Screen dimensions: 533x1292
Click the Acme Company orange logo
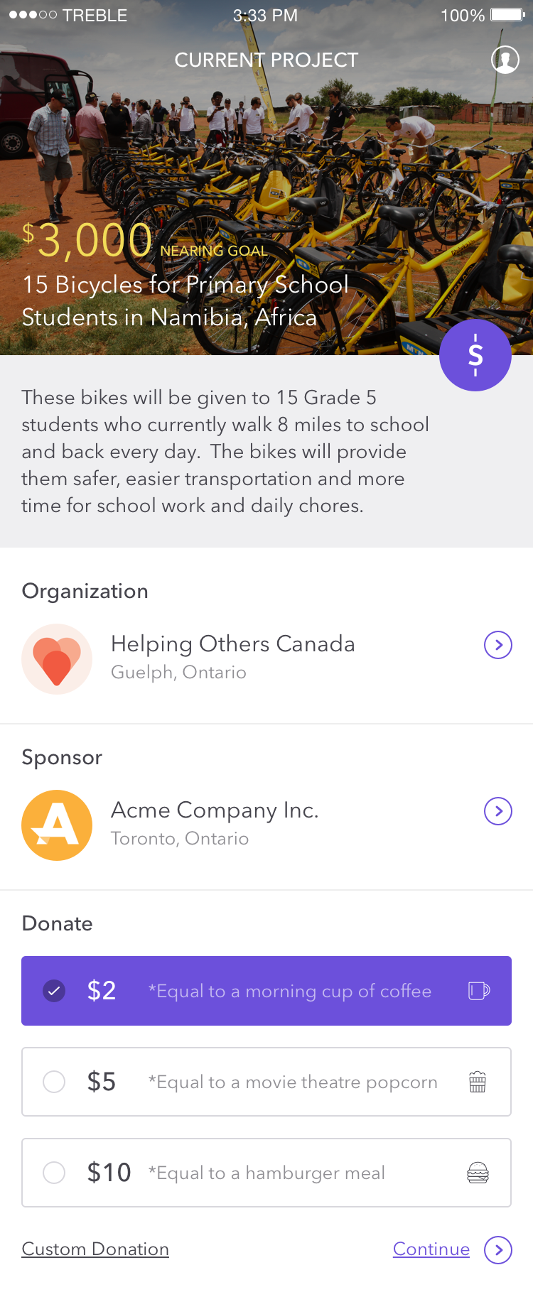pos(57,825)
